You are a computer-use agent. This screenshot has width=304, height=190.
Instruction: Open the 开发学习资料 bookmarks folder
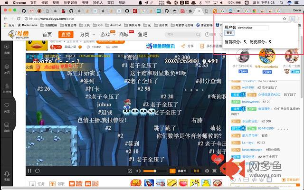click(x=182, y=25)
